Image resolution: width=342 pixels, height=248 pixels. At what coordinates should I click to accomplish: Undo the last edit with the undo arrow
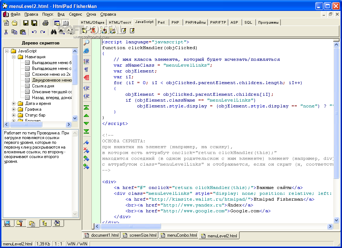[34, 32]
